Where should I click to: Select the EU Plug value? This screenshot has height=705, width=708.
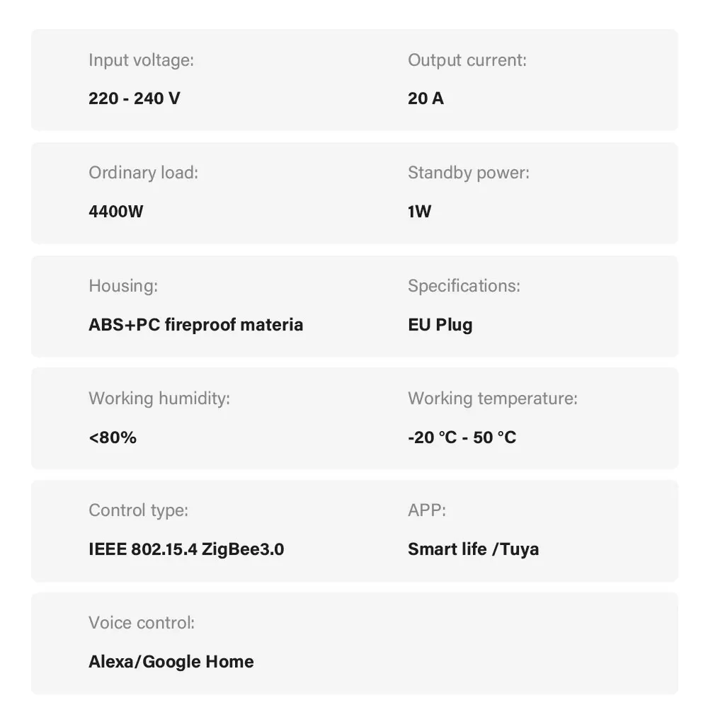440,326
